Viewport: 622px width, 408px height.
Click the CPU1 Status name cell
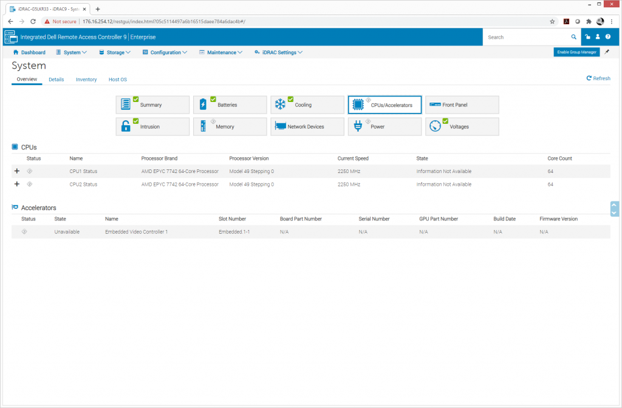tap(83, 171)
